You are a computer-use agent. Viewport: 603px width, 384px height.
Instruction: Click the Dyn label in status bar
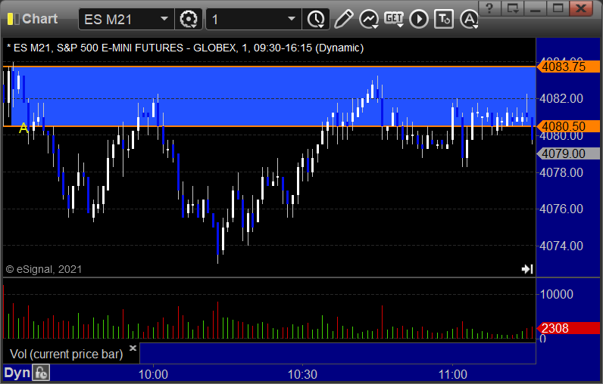click(x=17, y=373)
